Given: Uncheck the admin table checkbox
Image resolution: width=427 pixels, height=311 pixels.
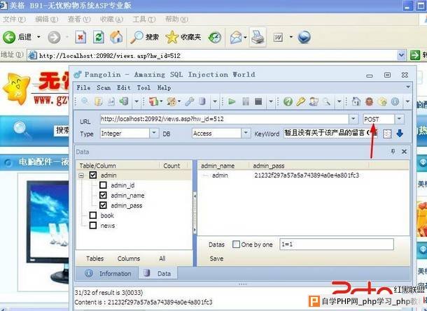Looking at the screenshot, I should (93, 175).
